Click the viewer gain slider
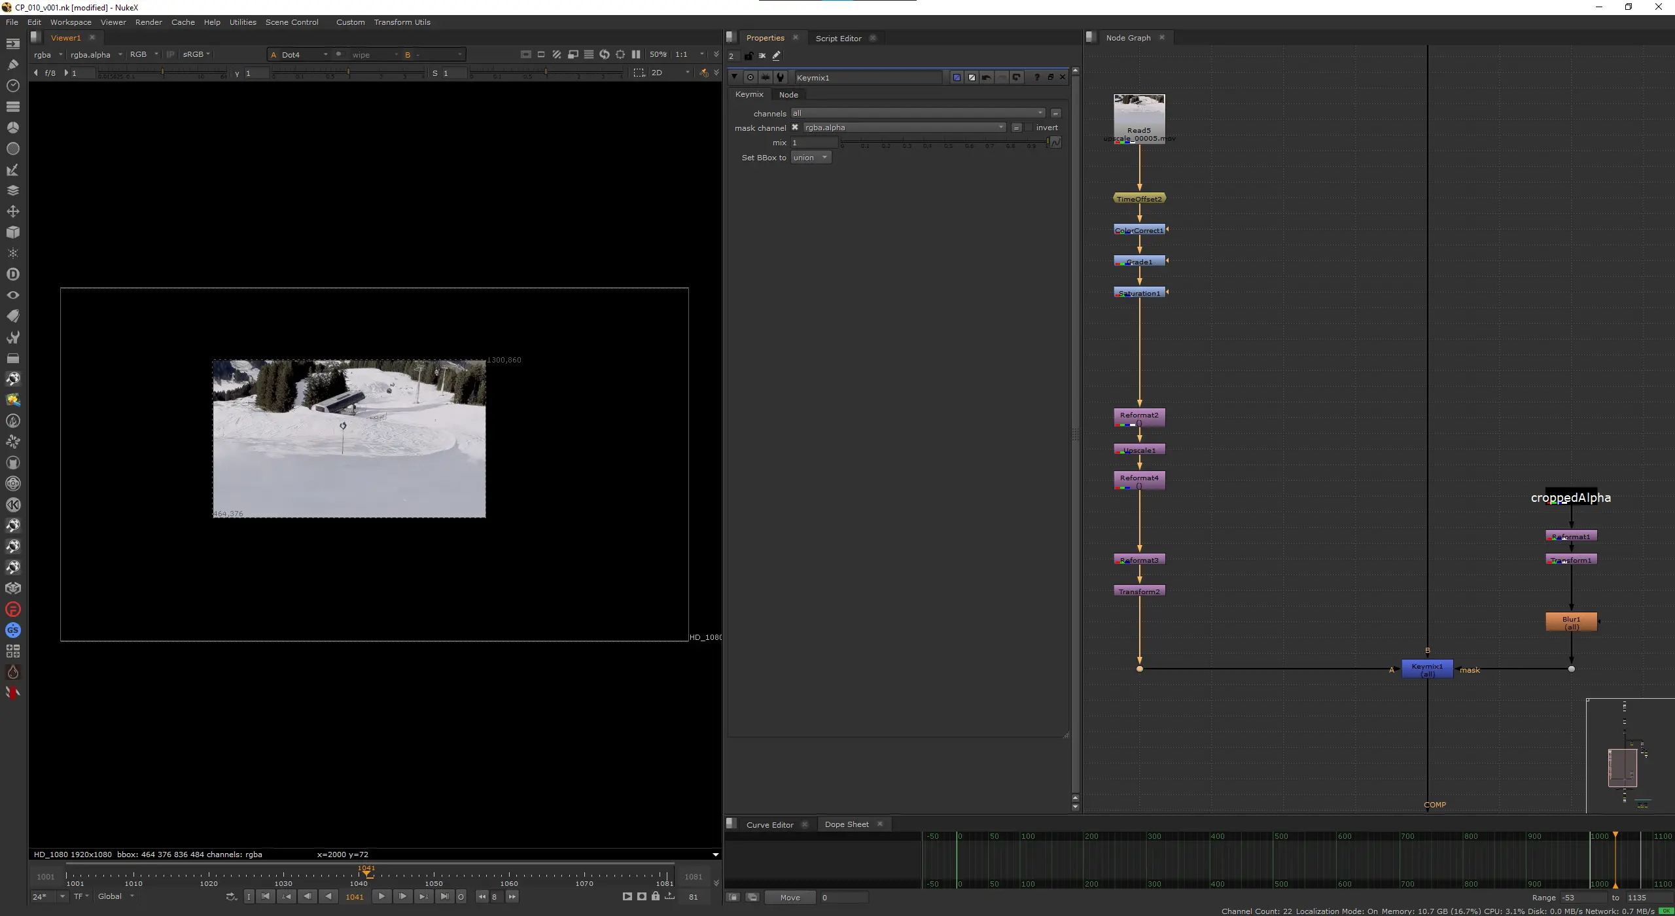 (x=164, y=73)
